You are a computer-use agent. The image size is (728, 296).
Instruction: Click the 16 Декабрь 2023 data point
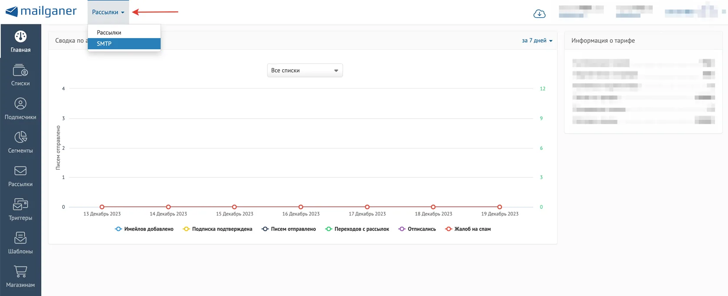coord(301,207)
